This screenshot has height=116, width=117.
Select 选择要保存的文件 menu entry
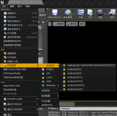coord(19,41)
